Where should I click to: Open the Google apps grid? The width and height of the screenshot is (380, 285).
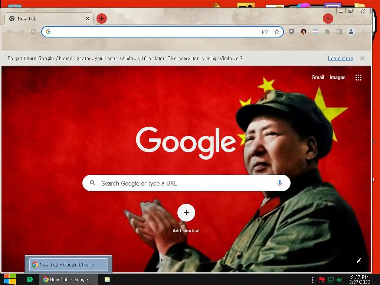[358, 78]
